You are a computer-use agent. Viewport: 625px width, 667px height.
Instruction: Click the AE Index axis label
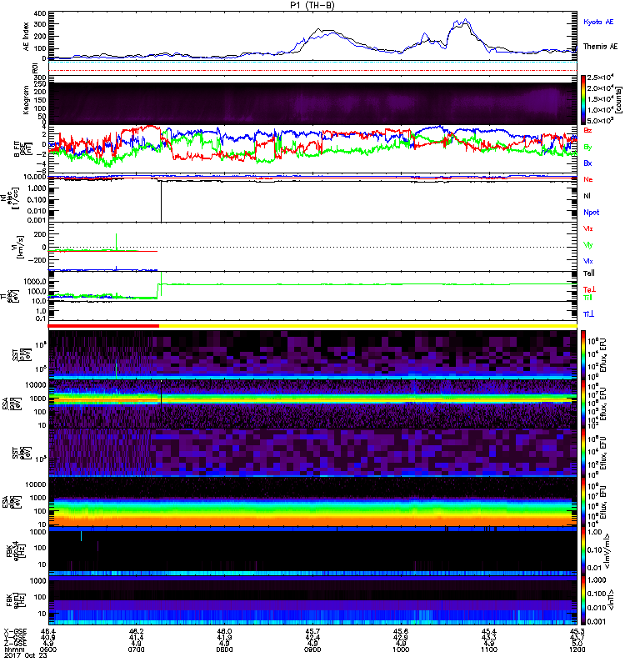(x=27, y=37)
